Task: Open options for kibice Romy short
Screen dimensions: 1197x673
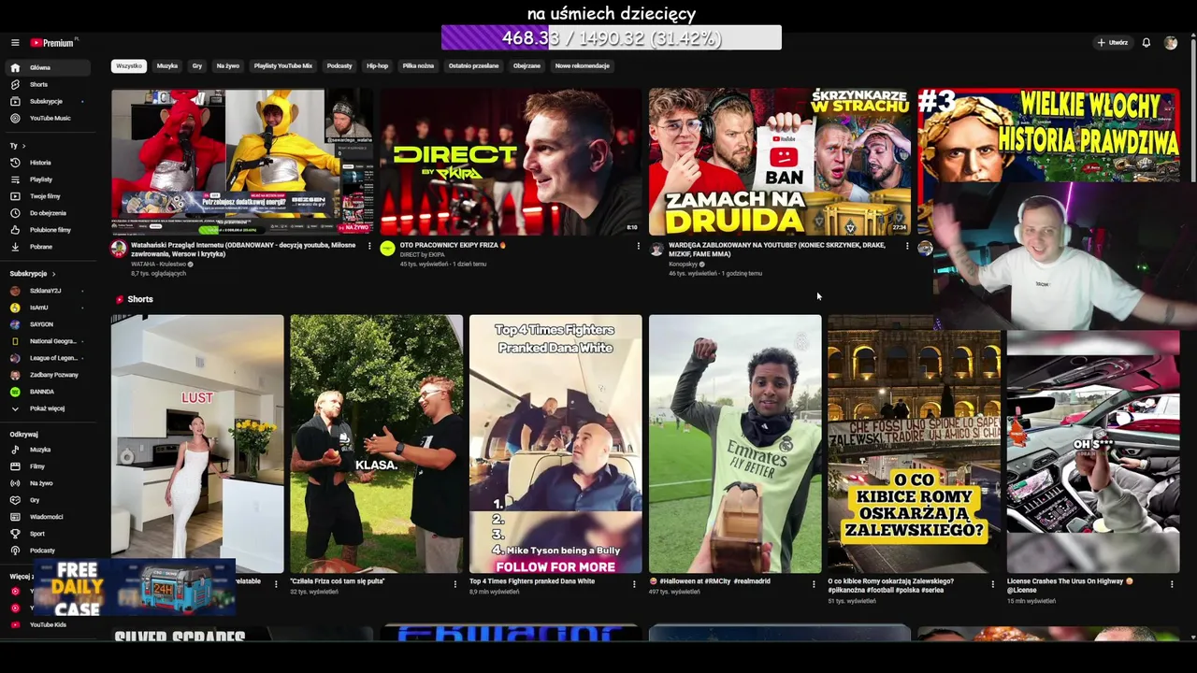Action: click(x=992, y=584)
